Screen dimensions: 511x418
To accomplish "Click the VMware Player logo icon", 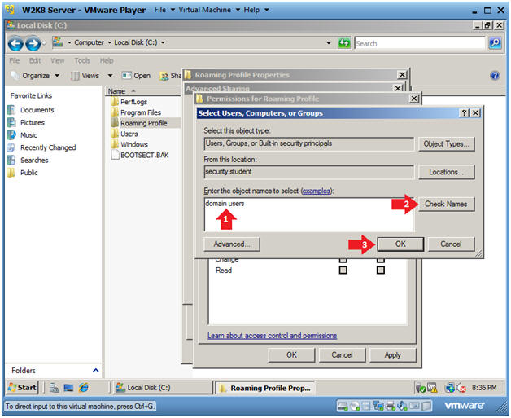I will [10, 10].
